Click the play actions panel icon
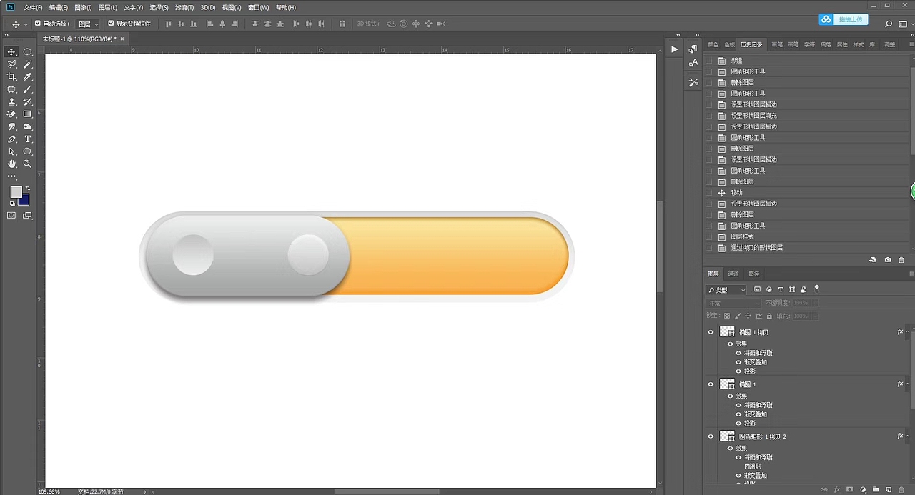 [674, 49]
